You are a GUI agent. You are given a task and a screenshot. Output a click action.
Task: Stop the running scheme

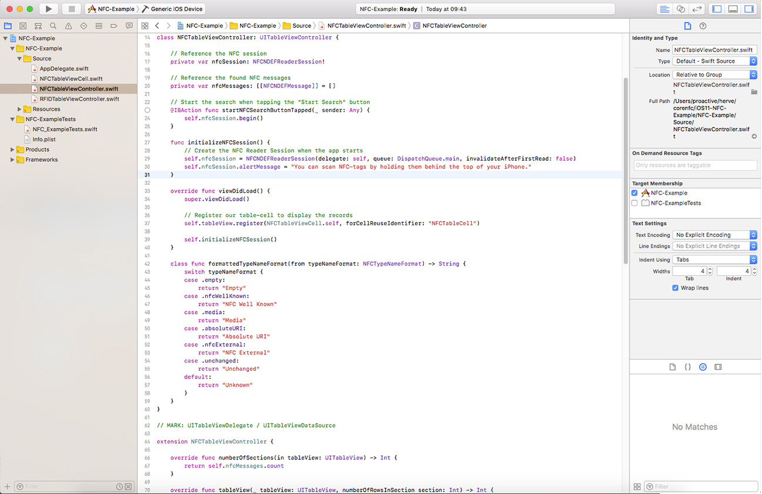click(x=72, y=9)
